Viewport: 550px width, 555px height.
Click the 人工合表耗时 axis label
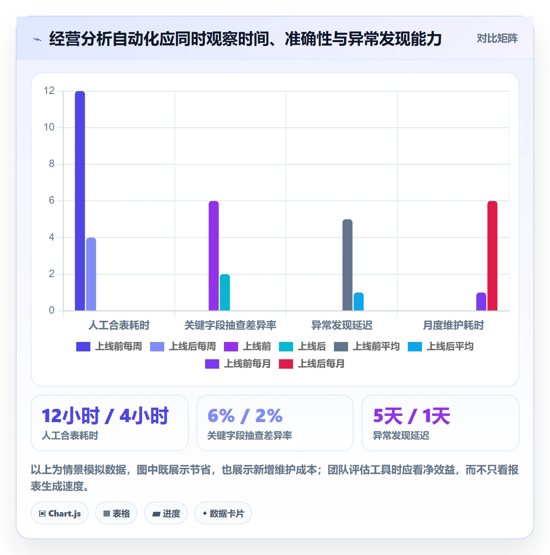pos(119,325)
